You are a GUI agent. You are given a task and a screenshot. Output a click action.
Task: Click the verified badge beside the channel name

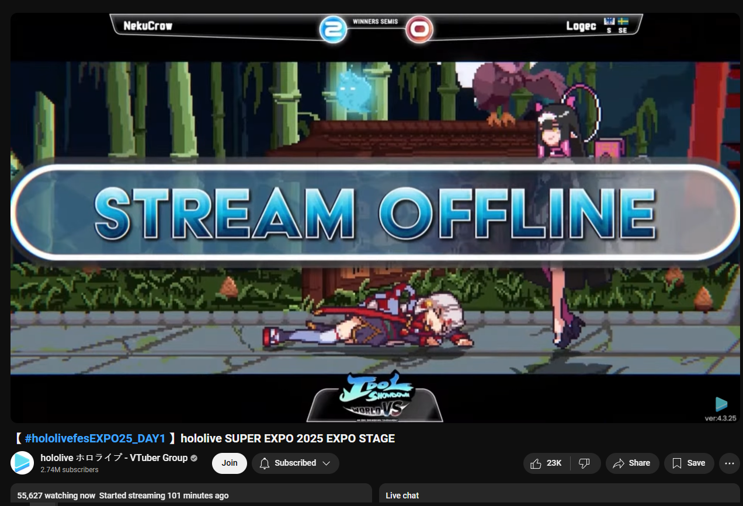click(x=194, y=458)
